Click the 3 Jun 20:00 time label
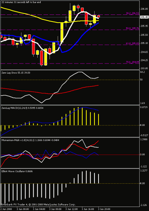 [104, 209]
